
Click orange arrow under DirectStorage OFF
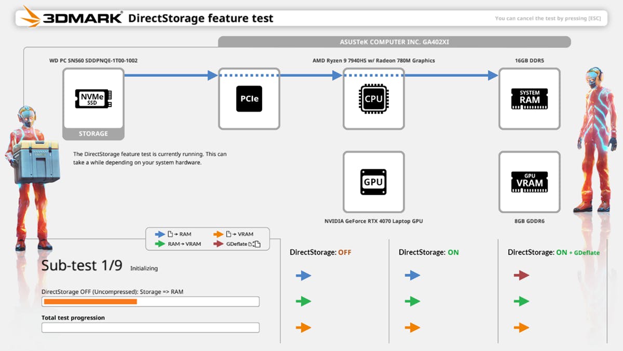[303, 328]
